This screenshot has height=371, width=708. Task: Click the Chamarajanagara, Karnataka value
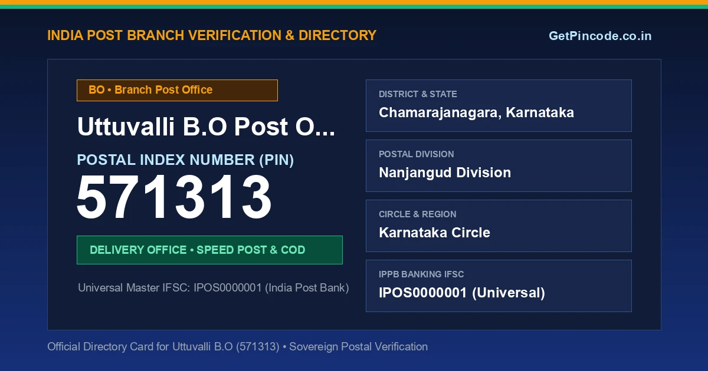click(x=476, y=112)
